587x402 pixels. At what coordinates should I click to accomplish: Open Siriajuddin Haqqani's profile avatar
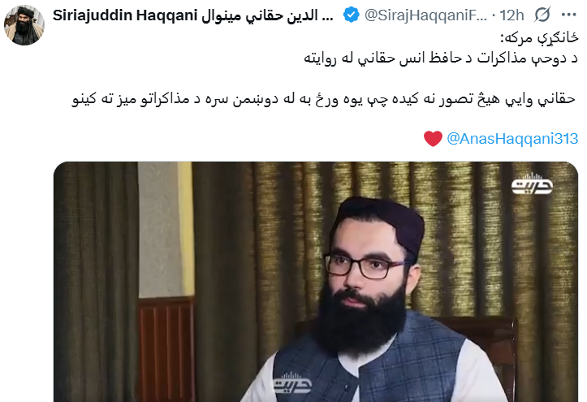coord(24,24)
